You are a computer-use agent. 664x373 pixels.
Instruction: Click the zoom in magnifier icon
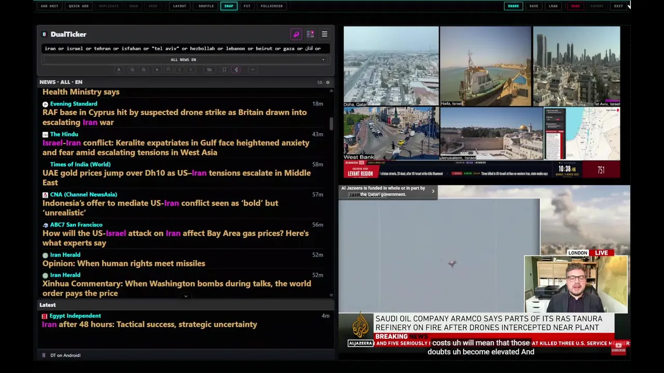(x=144, y=69)
